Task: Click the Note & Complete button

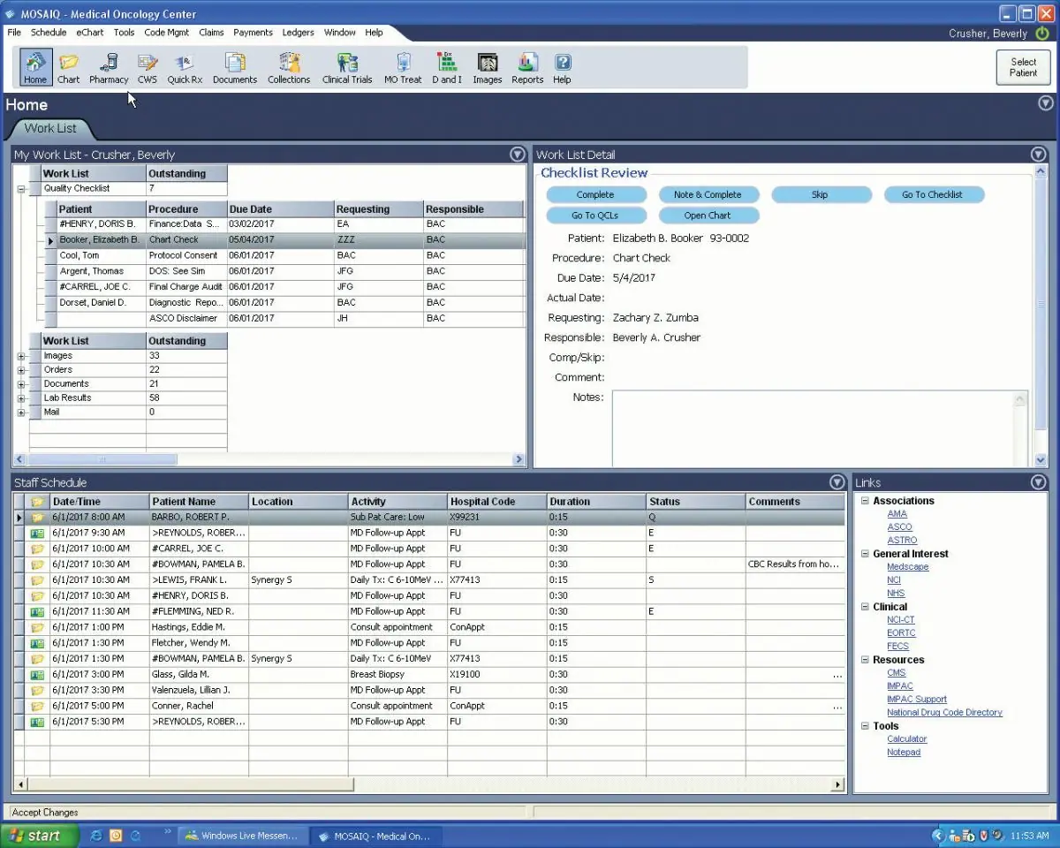Action: 708,194
